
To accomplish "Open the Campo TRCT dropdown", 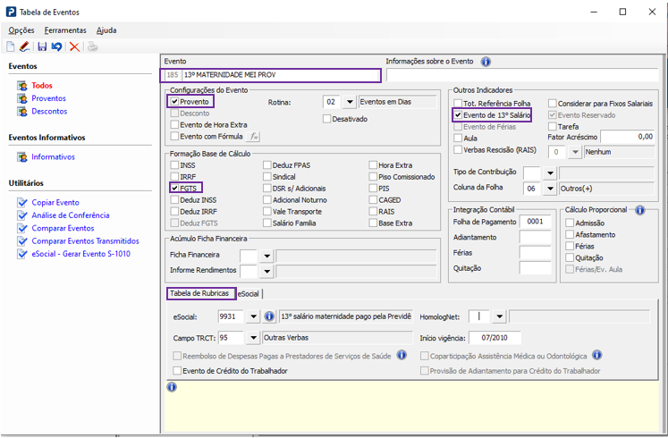I will pos(254,338).
